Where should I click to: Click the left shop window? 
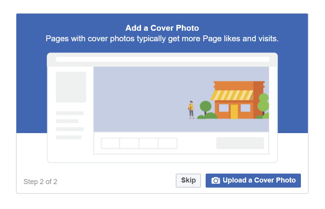click(x=224, y=108)
